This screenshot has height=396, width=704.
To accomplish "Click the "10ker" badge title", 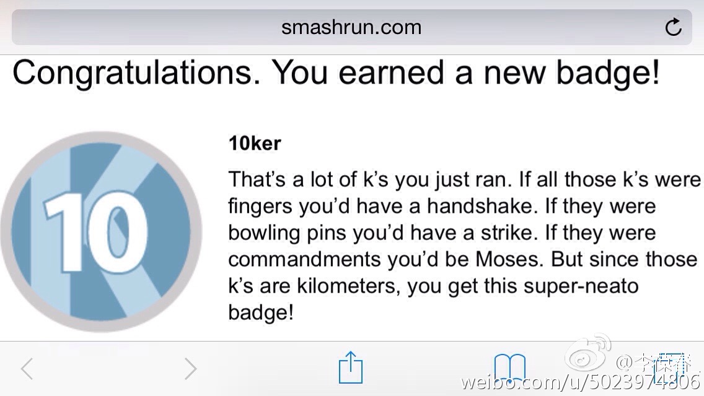I will [255, 144].
